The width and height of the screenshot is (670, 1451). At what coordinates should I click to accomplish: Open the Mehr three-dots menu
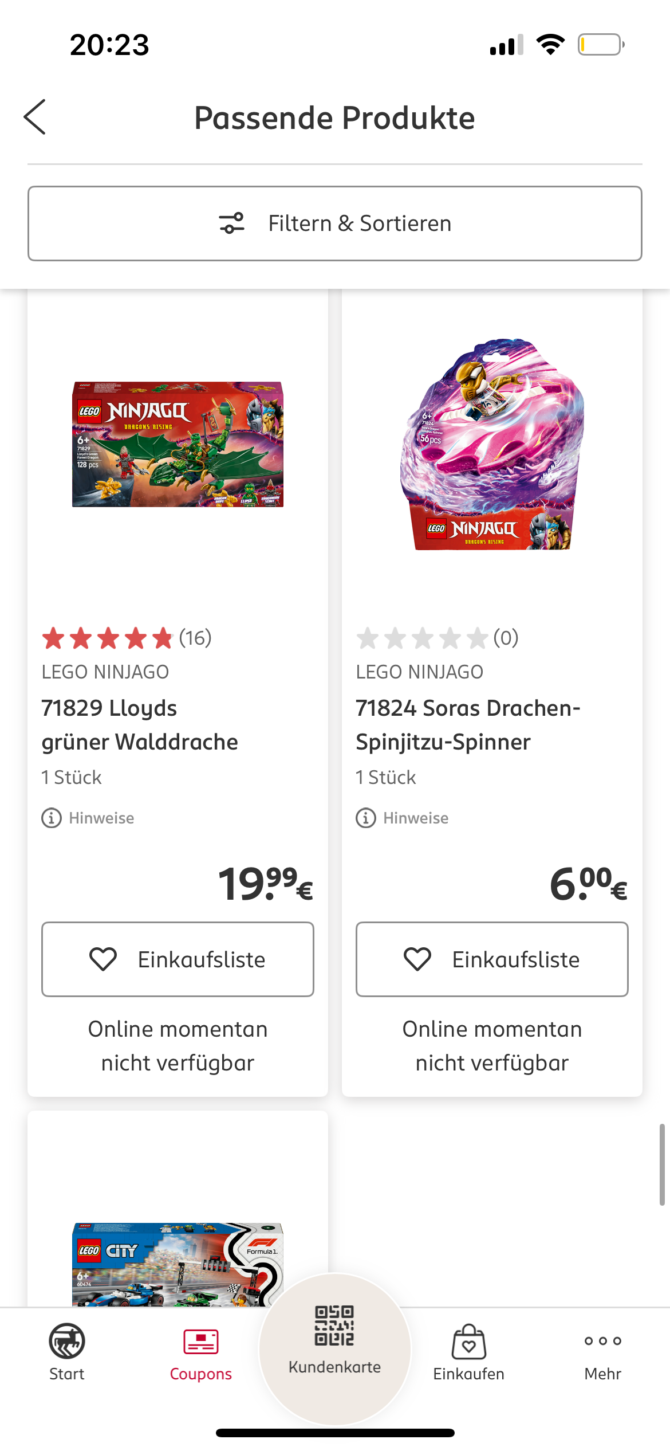coord(603,1351)
